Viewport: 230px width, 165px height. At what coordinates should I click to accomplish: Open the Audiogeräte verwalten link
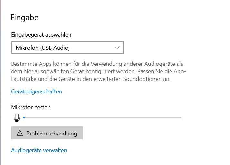[39, 150]
